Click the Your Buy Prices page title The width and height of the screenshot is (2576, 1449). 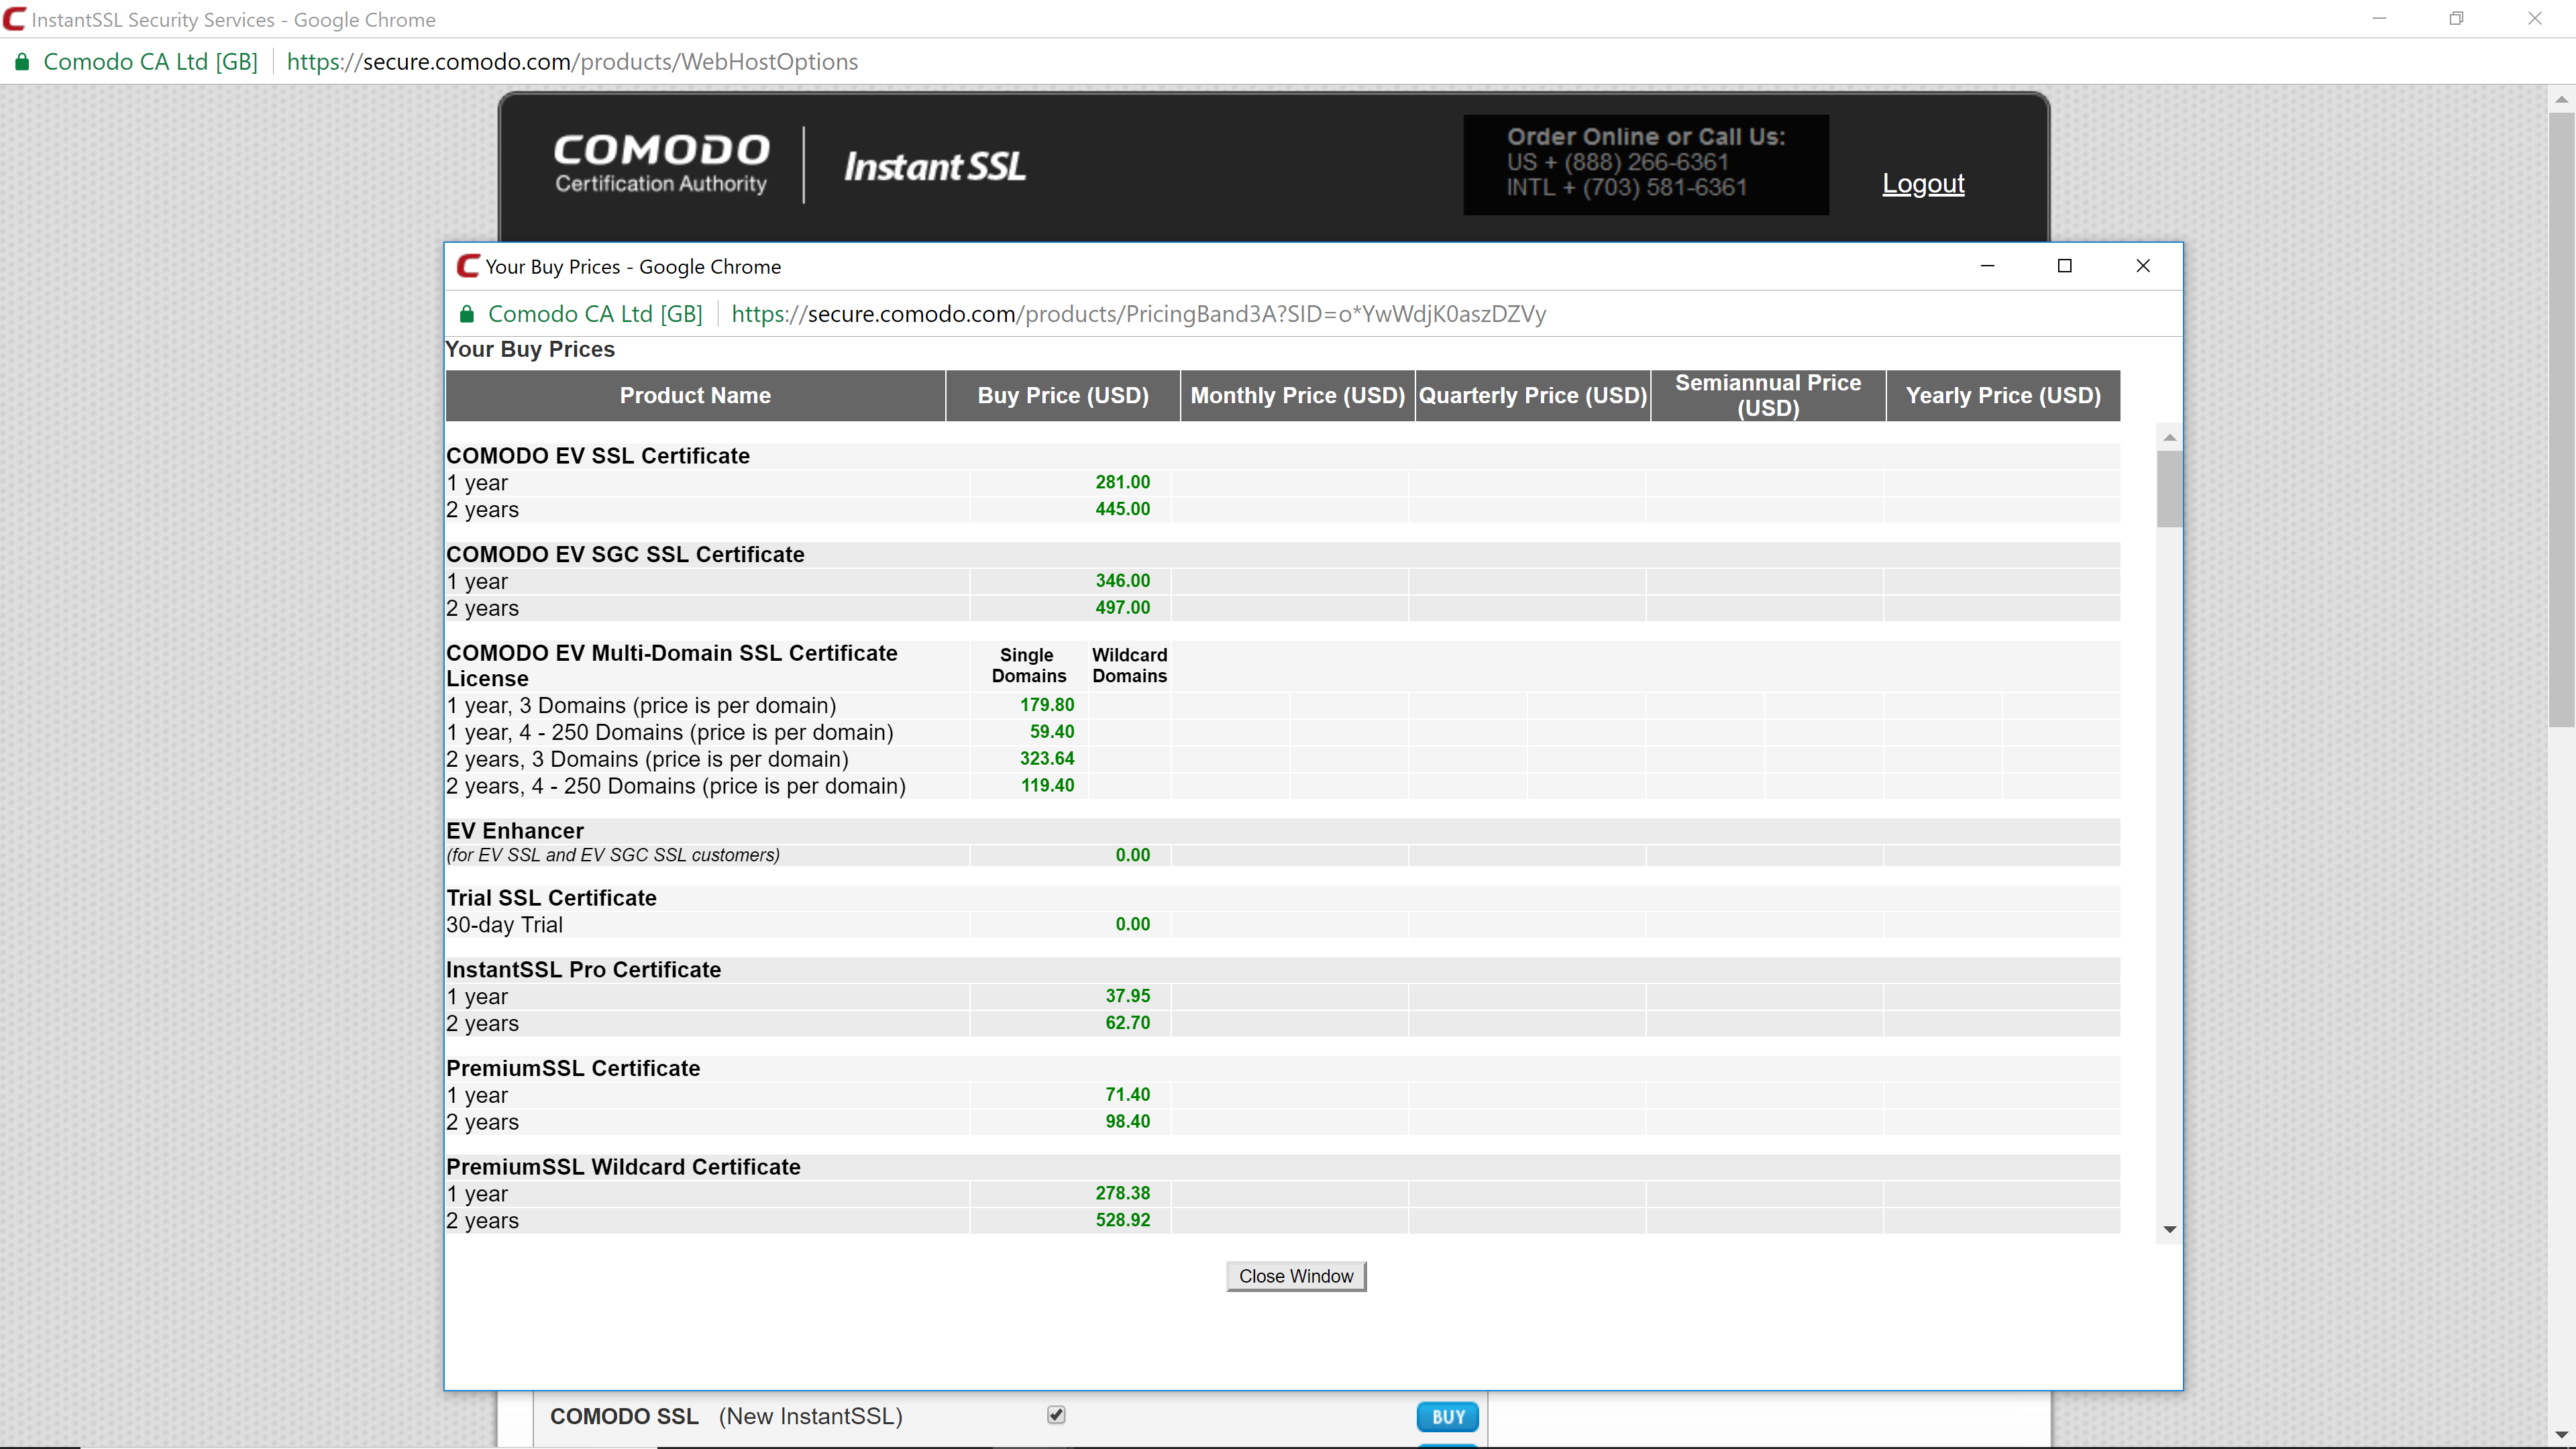(x=530, y=350)
